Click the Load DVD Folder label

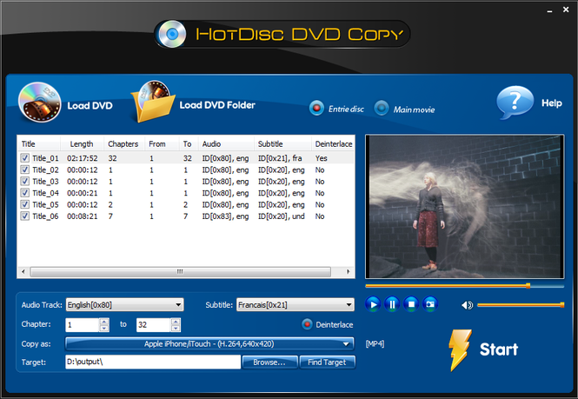coord(217,105)
